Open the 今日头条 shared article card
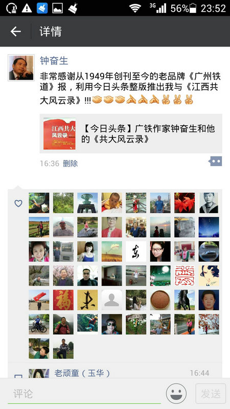230x409 pixels. tap(131, 133)
